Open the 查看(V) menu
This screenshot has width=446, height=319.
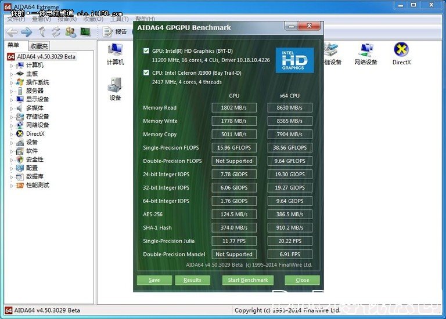coord(41,19)
